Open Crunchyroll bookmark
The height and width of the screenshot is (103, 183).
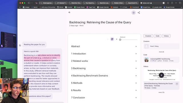pyautogui.click(x=134, y=7)
